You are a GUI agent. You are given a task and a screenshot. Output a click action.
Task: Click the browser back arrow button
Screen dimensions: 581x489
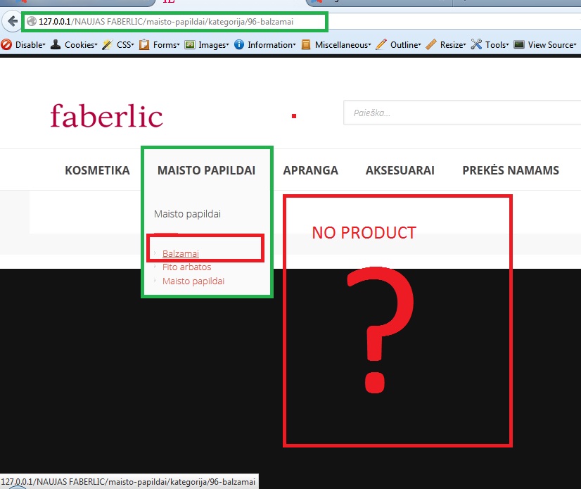coord(13,21)
